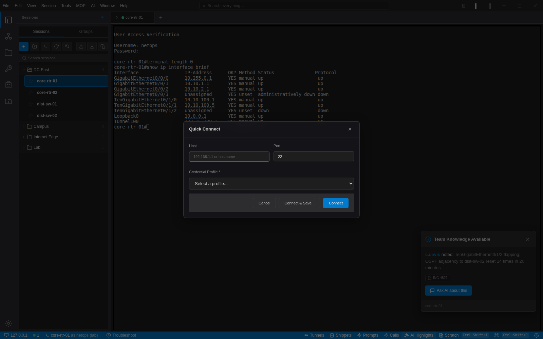Switch to the Groups tab
This screenshot has width=543, height=339.
pyautogui.click(x=86, y=32)
